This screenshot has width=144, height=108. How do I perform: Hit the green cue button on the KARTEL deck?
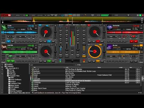click(13, 61)
